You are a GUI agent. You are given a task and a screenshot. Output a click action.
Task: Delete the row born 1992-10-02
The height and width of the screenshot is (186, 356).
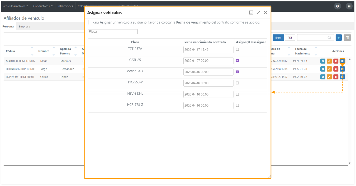pos(336,77)
